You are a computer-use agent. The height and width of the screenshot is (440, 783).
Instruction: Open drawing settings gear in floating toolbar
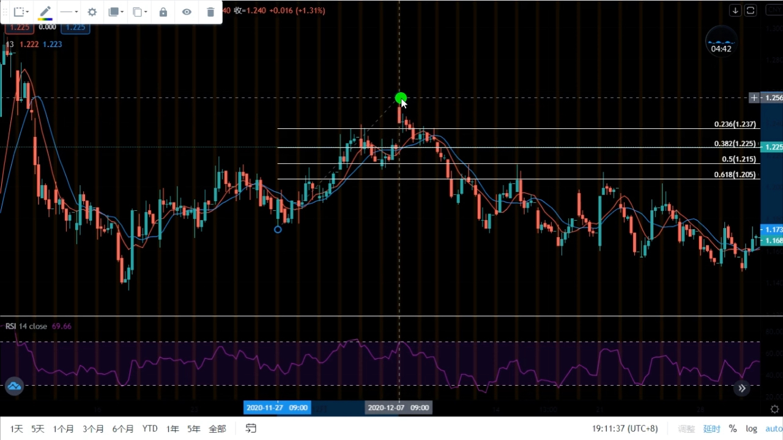(92, 12)
